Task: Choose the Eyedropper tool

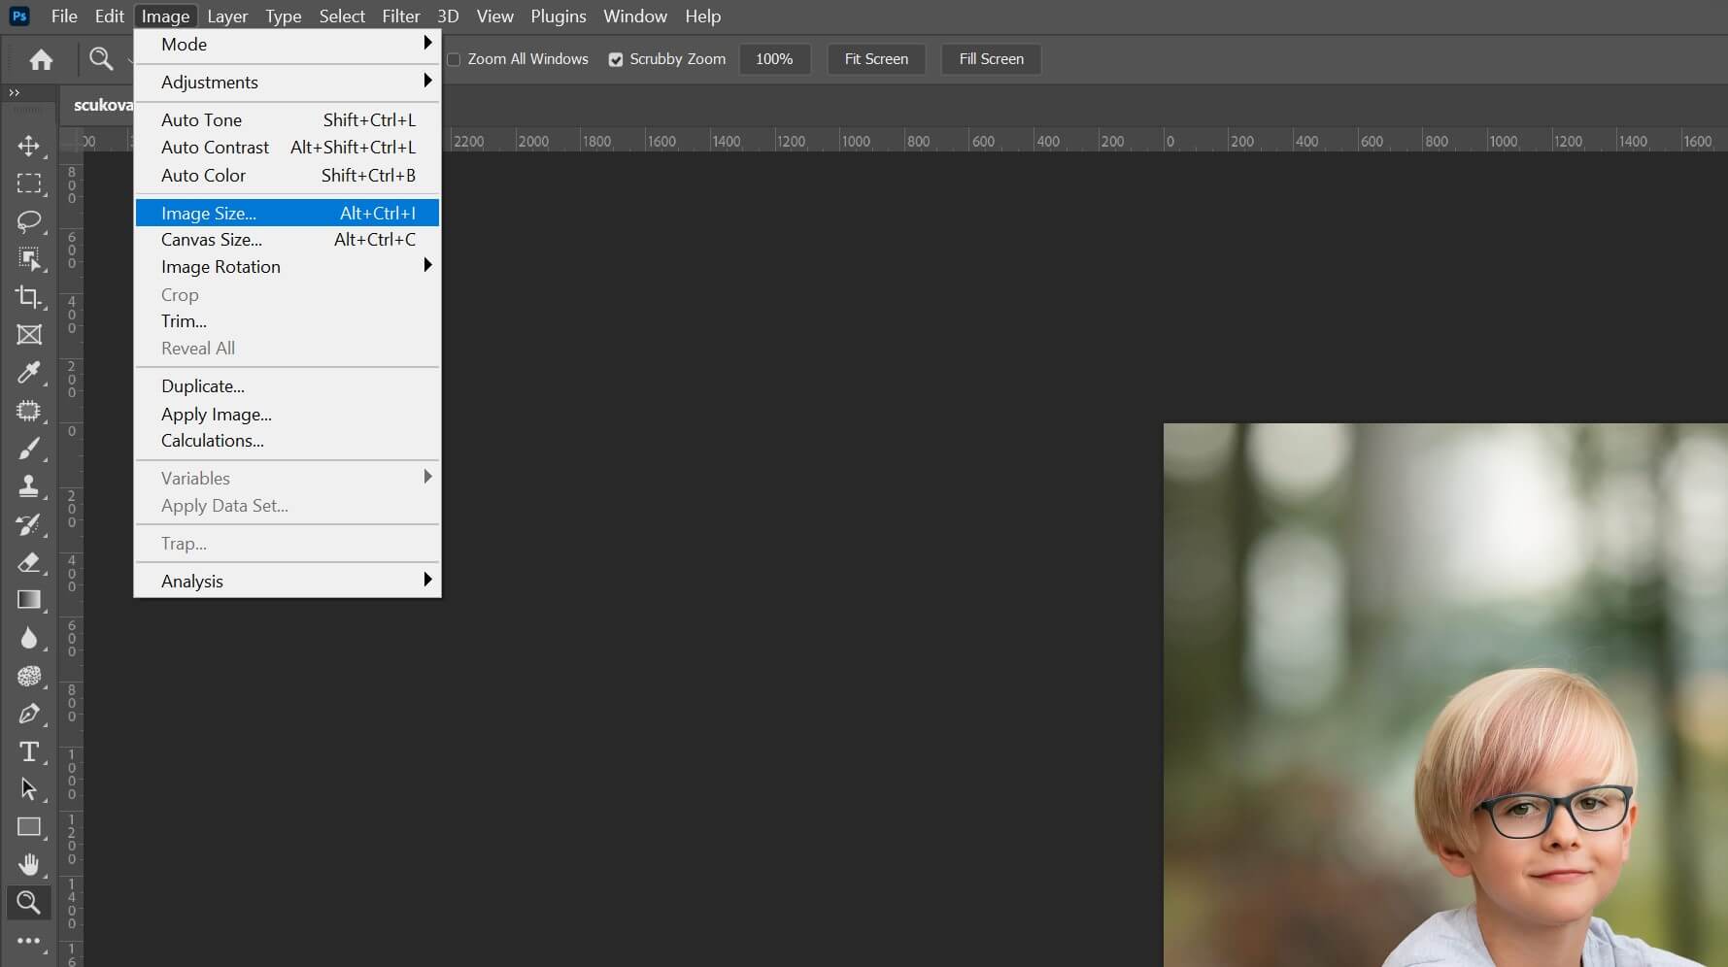Action: [x=29, y=373]
